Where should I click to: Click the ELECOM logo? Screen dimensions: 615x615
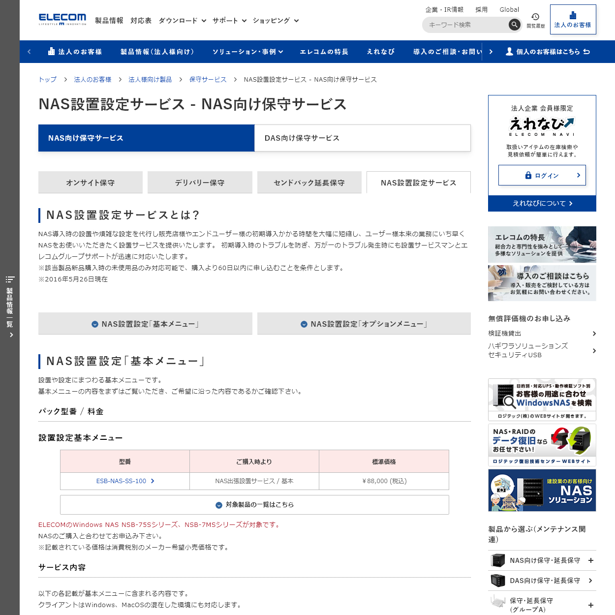click(62, 19)
